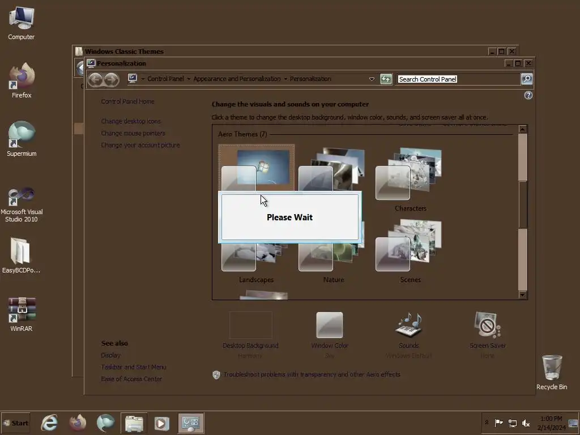Open Ease of Access Center link

131,379
